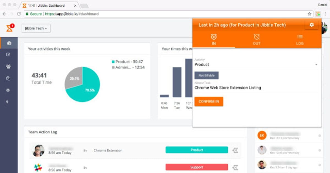Open the dashboard icon in the sidebar
This screenshot has height=173, width=330.
9,43
